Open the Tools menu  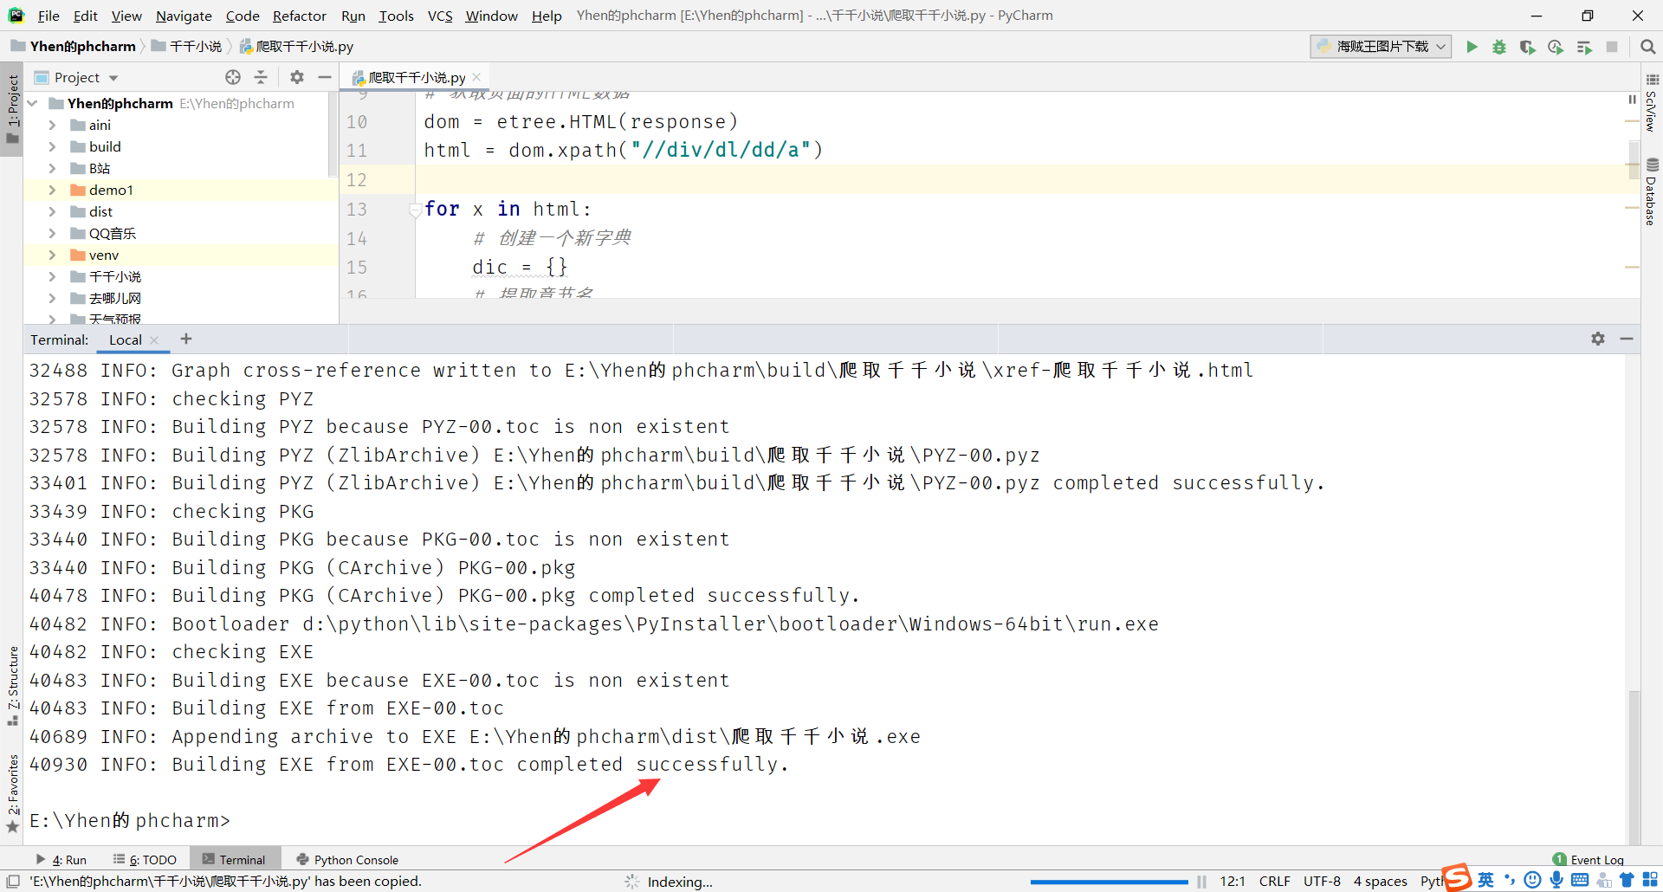pos(396,16)
